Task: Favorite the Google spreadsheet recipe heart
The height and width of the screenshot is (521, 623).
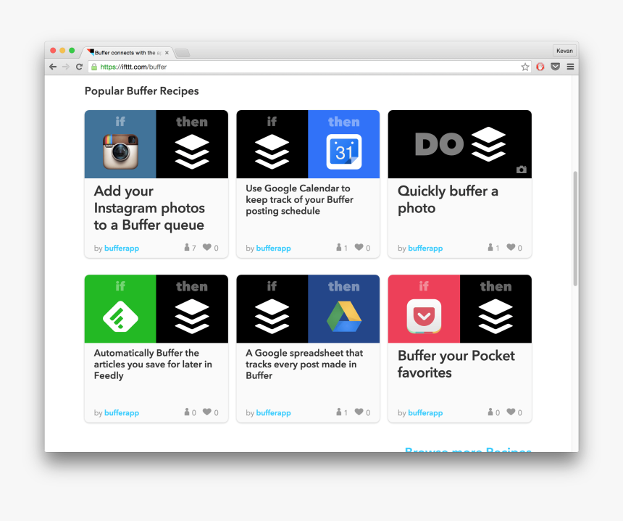Action: pyautogui.click(x=359, y=412)
